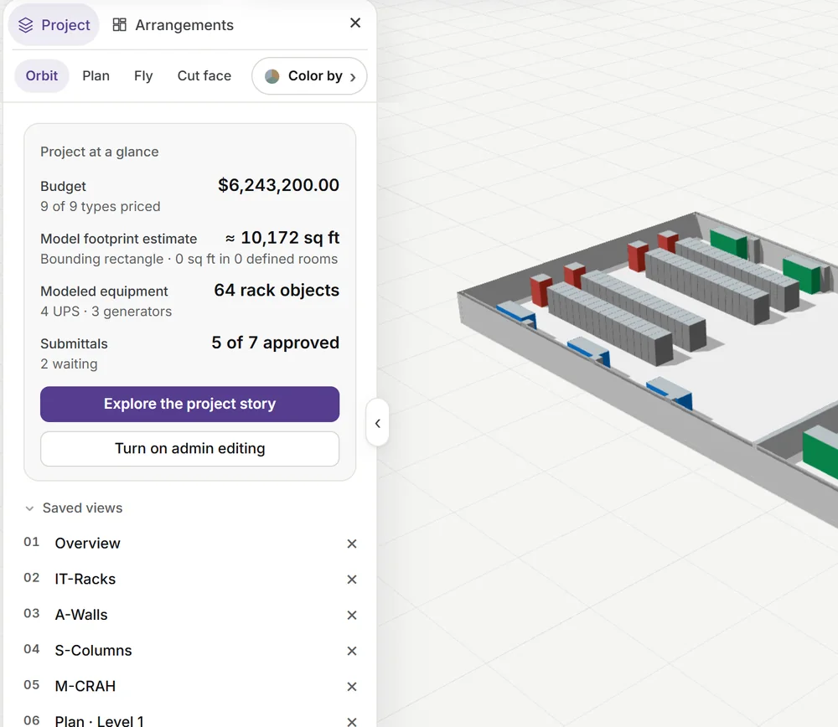Click the '4 UPS · 3 generators' text
Viewport: 838px width, 727px height.
click(x=106, y=312)
